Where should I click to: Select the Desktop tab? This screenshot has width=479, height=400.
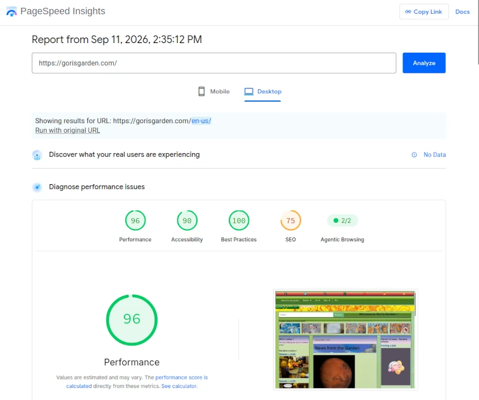tap(263, 91)
